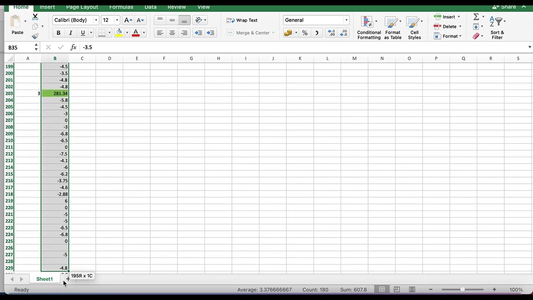This screenshot has width=533, height=300.
Task: Toggle Underline formatting
Action: click(x=83, y=33)
